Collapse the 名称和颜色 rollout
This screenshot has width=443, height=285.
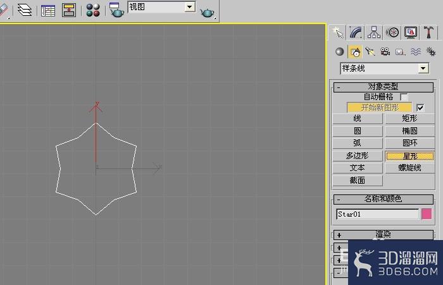pos(383,199)
